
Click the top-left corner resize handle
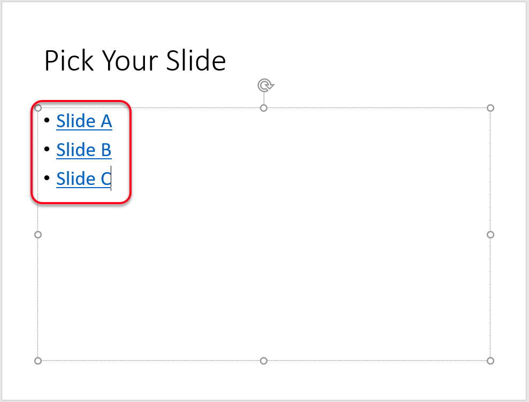[38, 108]
